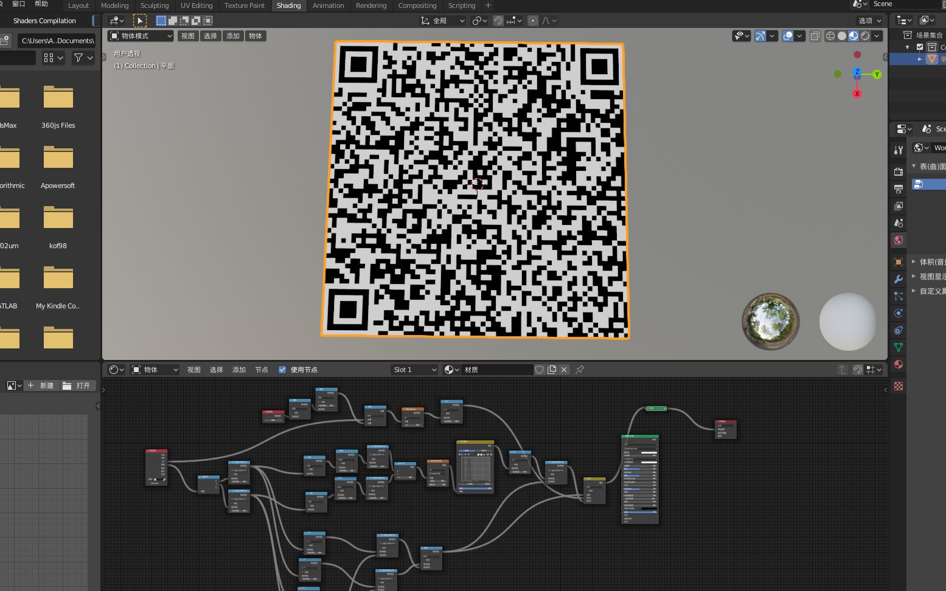Open the 添加 menu in shader editor
The width and height of the screenshot is (946, 591).
pyautogui.click(x=239, y=369)
